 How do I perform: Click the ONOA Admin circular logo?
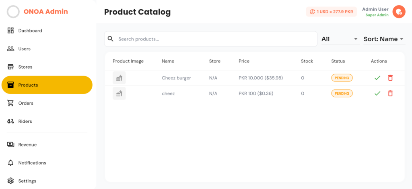[x=13, y=12]
